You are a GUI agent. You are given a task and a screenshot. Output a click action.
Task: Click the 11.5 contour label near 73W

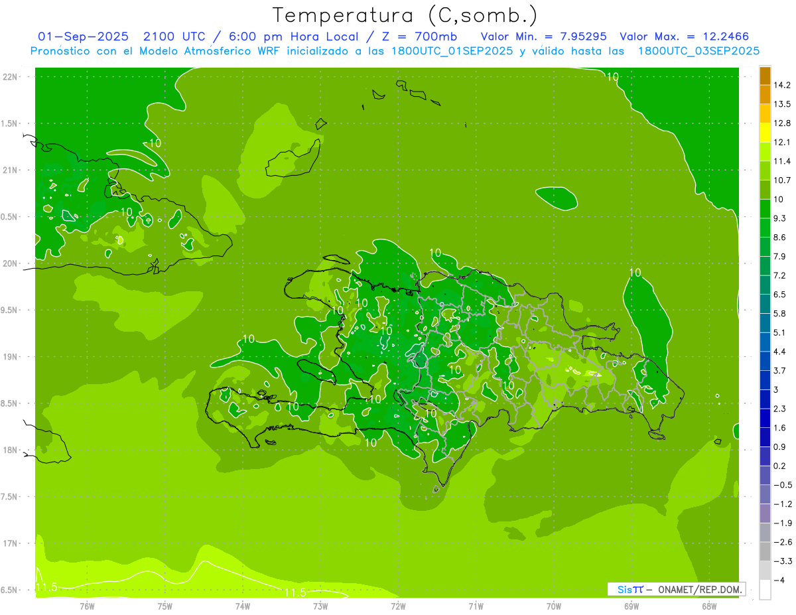295,592
